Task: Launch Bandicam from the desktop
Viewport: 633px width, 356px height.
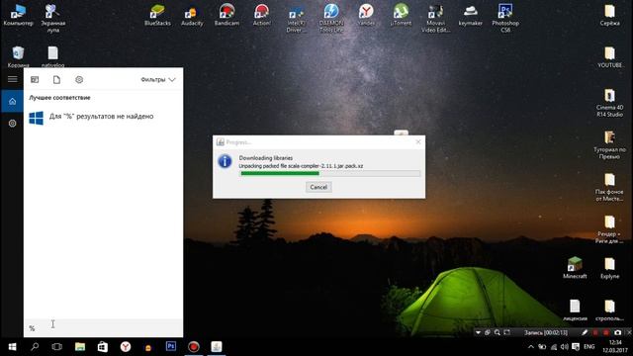Action: [226, 15]
